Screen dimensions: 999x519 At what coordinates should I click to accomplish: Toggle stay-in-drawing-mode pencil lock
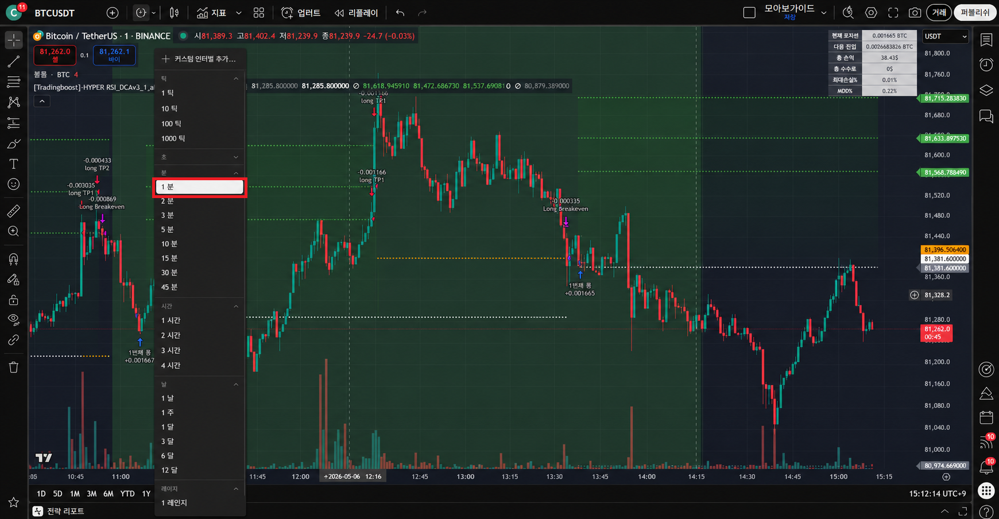14,280
